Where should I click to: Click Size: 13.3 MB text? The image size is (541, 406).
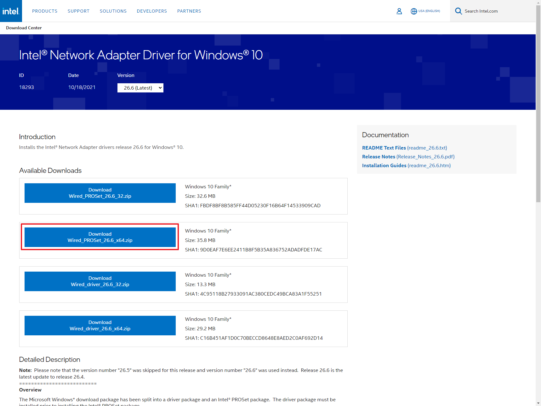[200, 284]
